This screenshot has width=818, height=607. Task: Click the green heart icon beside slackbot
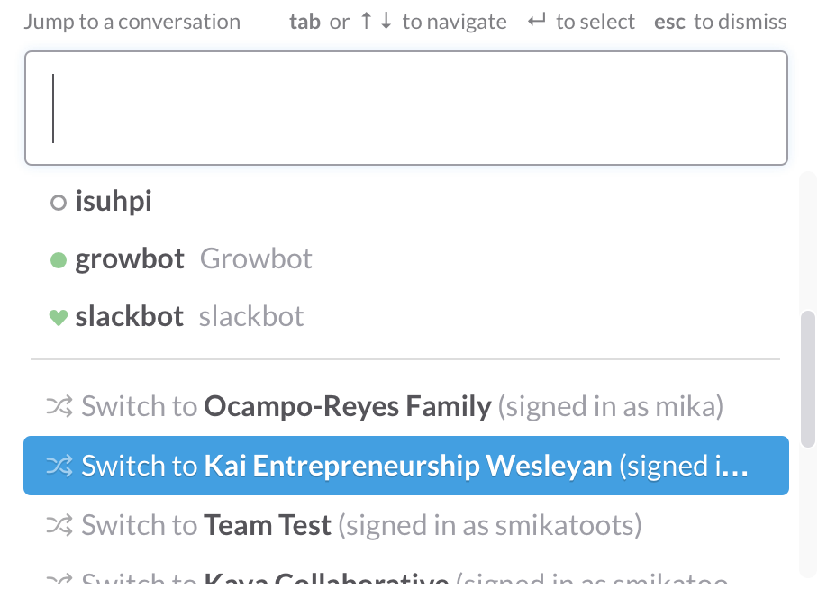59,318
